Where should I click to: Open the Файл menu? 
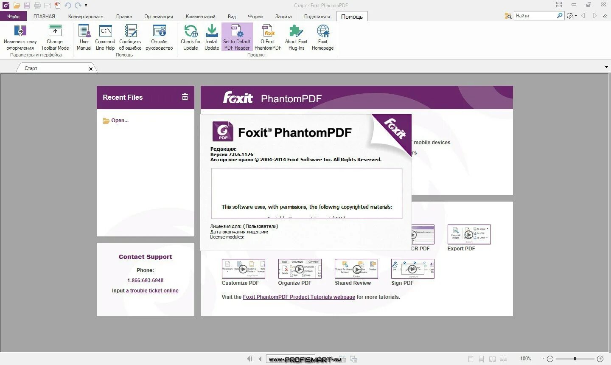pyautogui.click(x=13, y=17)
